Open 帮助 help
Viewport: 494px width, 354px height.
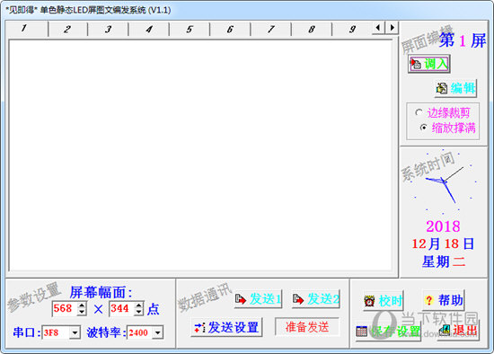click(x=444, y=300)
